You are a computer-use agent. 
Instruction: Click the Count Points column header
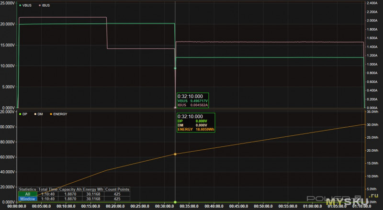[117, 189]
